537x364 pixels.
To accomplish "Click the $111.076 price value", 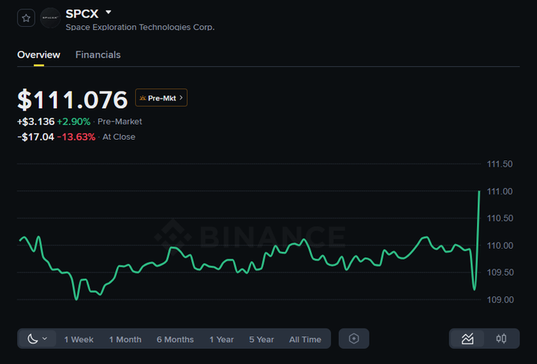I will 73,99.
